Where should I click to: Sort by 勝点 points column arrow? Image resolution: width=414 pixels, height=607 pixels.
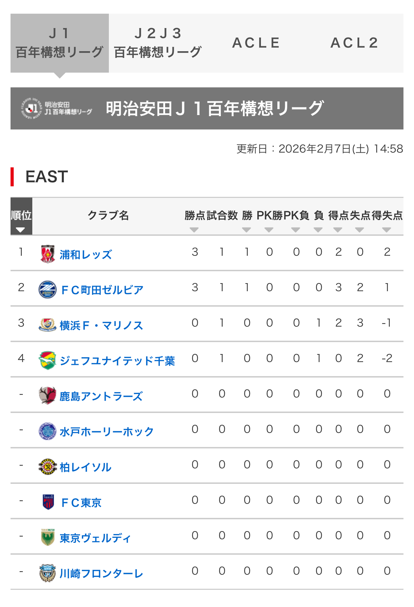[x=194, y=230]
